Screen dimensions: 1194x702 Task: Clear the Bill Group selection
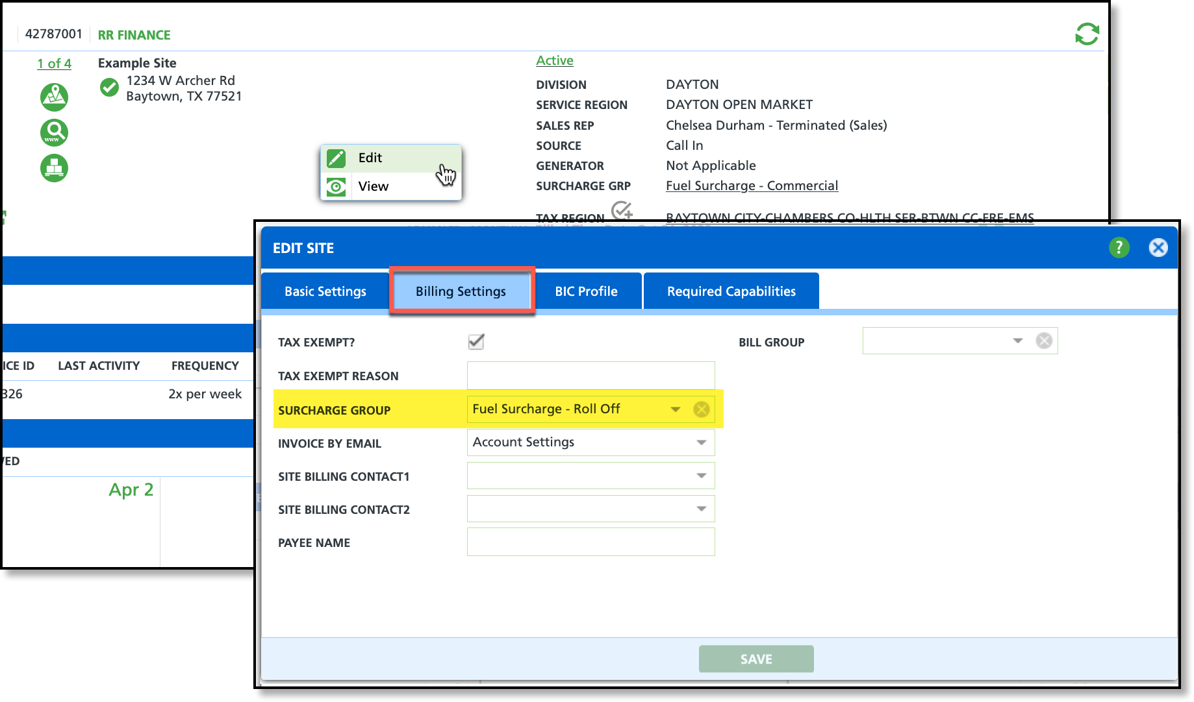click(x=1044, y=341)
